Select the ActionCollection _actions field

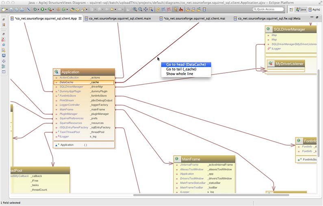tap(84, 78)
